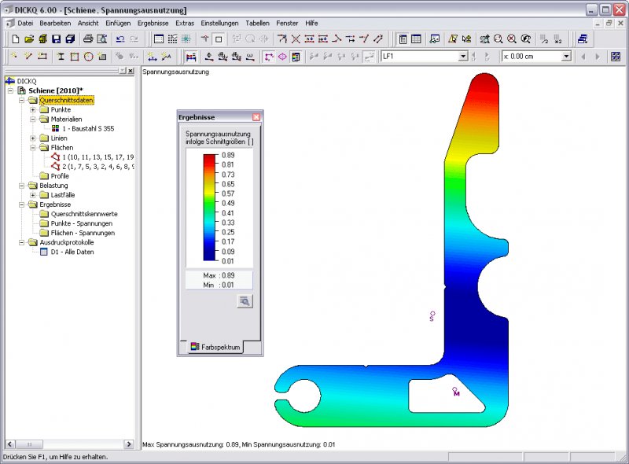This screenshot has height=464, width=629.
Task: Click the grid-pattern icon at toolbar far right
Action: click(616, 57)
